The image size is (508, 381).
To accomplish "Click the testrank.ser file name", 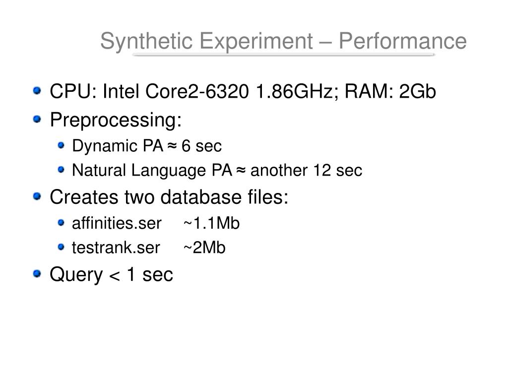I will point(116,248).
